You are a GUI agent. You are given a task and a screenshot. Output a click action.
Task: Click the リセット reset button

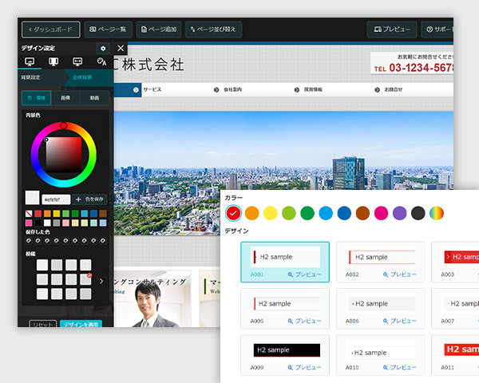point(43,324)
